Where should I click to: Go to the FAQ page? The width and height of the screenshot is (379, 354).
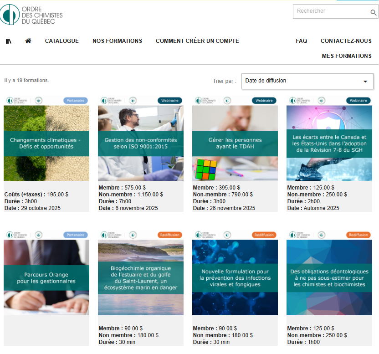click(x=301, y=41)
